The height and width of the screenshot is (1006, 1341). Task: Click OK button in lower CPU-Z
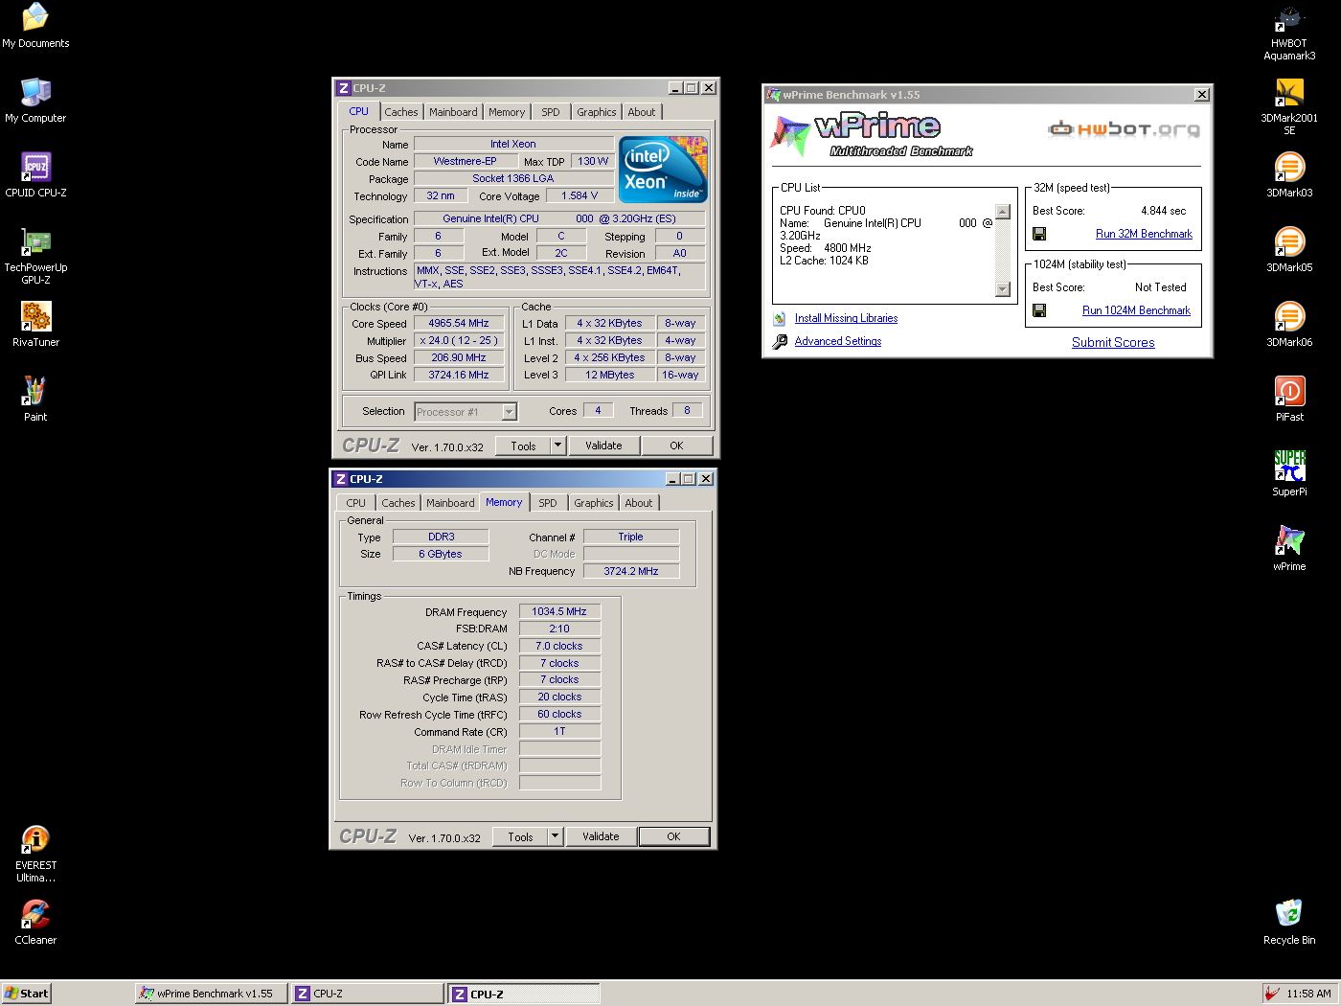(674, 836)
